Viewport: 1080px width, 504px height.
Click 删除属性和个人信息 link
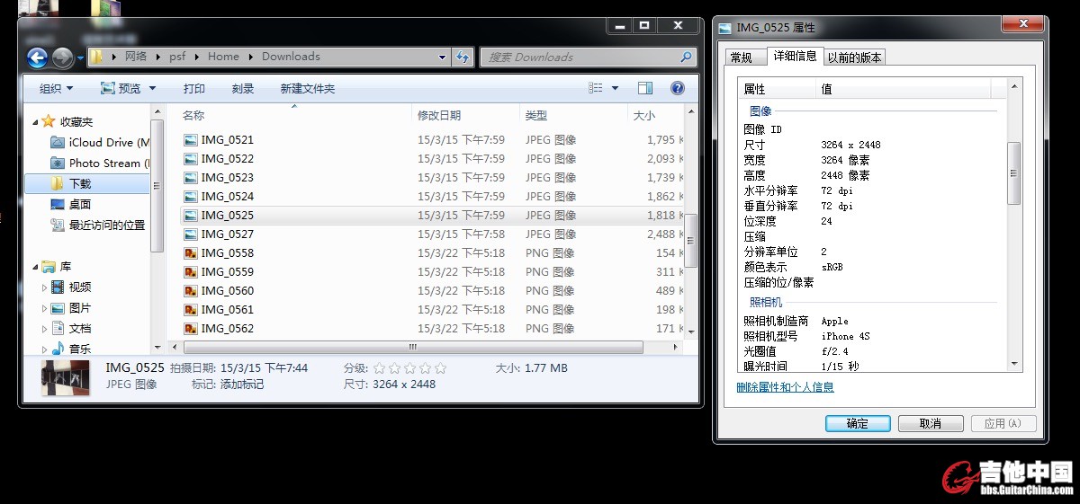pos(785,387)
